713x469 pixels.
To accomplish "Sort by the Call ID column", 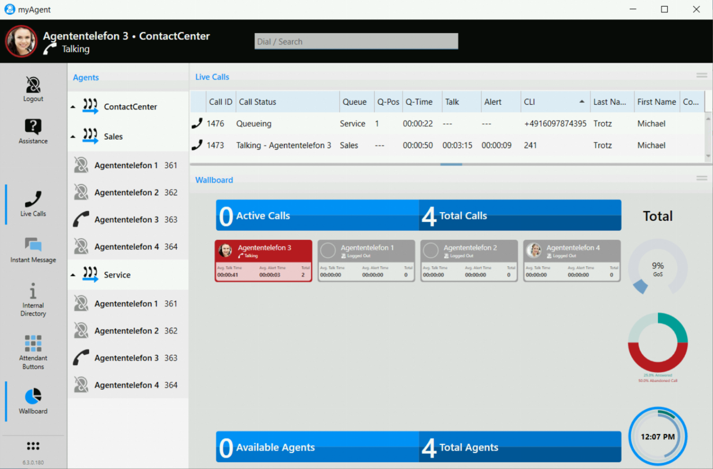I will (x=221, y=102).
